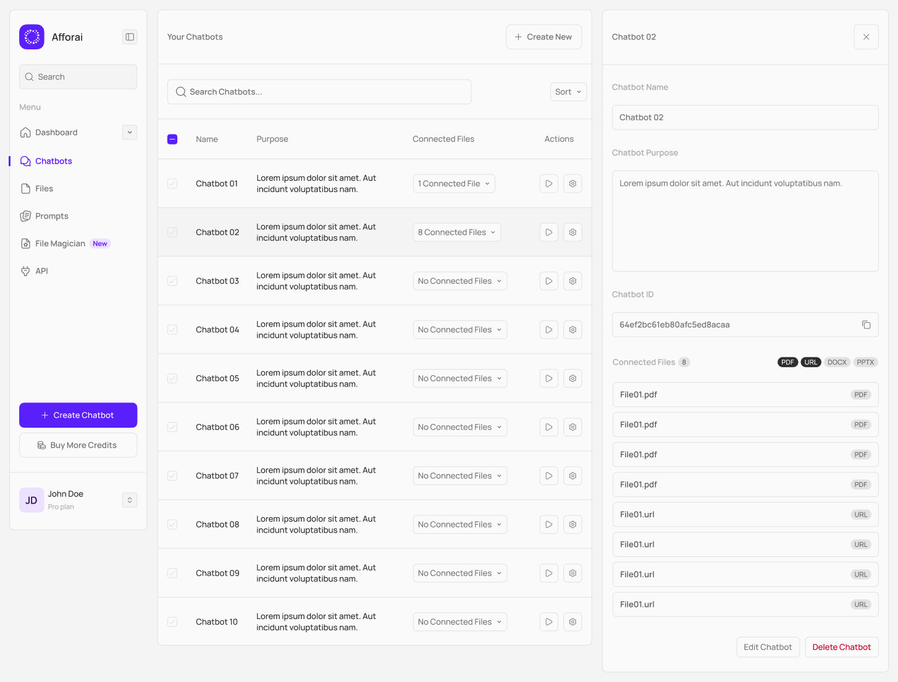The width and height of the screenshot is (898, 682).
Task: Open the Search field in the sidebar
Action: (x=78, y=77)
